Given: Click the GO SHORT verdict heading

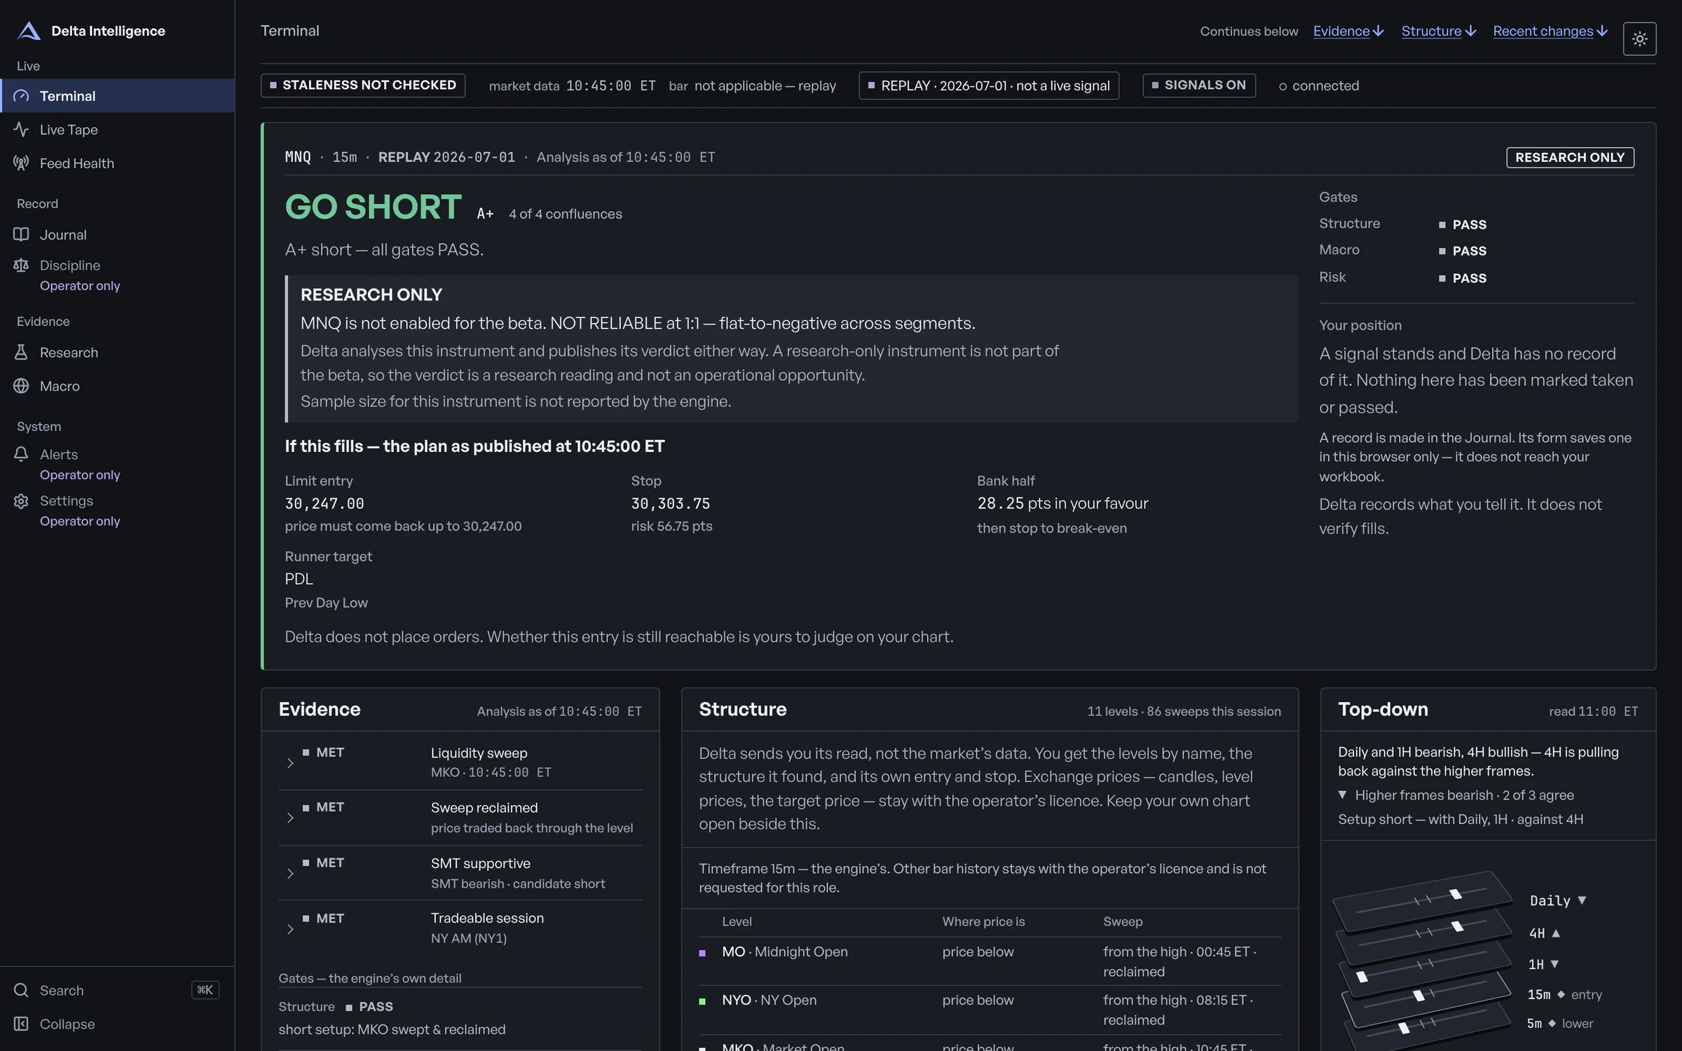Looking at the screenshot, I should pyautogui.click(x=373, y=207).
